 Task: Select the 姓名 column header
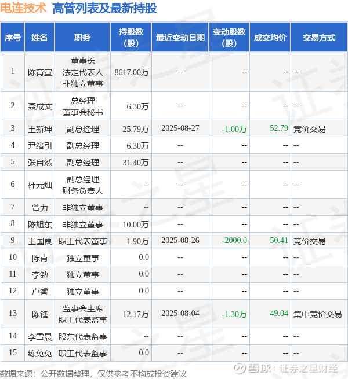(x=39, y=37)
